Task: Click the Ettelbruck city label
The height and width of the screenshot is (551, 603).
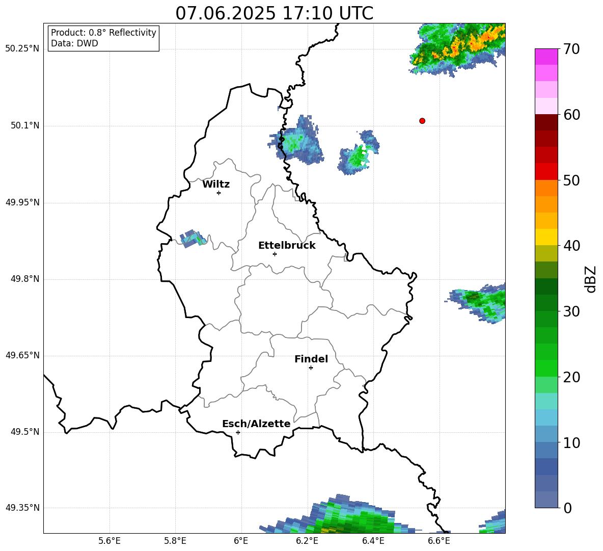Action: (287, 246)
